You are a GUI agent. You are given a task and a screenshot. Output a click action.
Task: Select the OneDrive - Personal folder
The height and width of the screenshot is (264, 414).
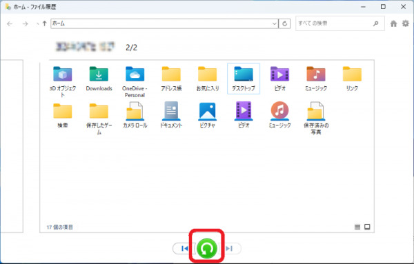tap(135, 82)
